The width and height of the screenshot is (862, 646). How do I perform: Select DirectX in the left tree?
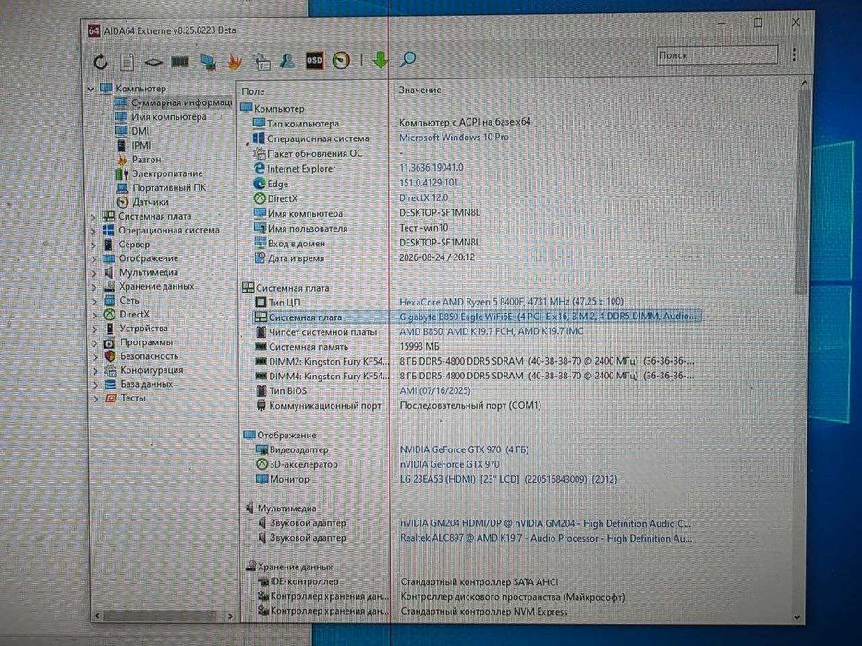pos(134,314)
